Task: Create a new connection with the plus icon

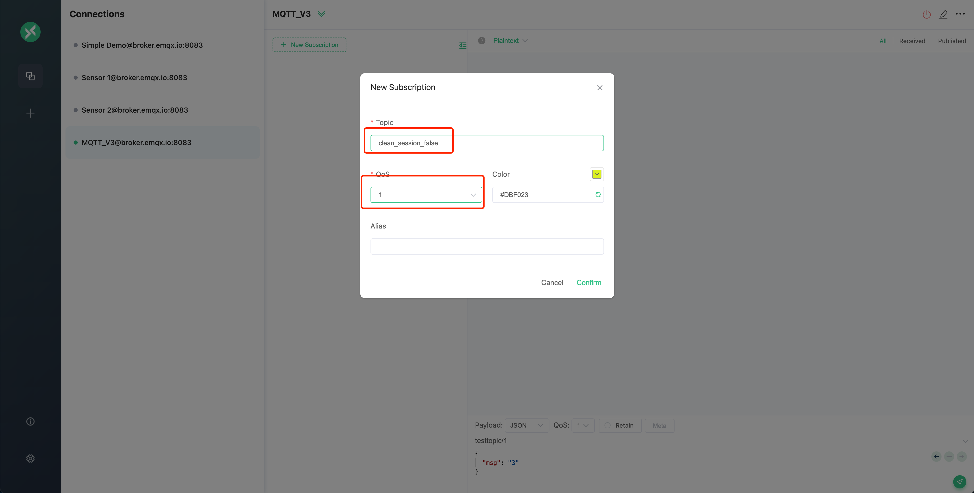Action: (x=30, y=113)
